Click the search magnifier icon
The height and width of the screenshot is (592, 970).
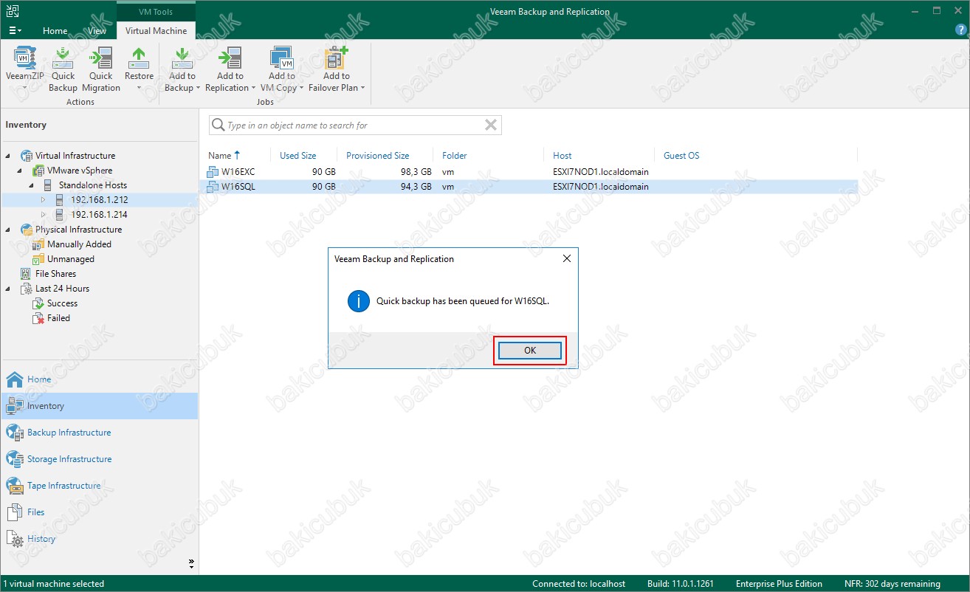(219, 125)
